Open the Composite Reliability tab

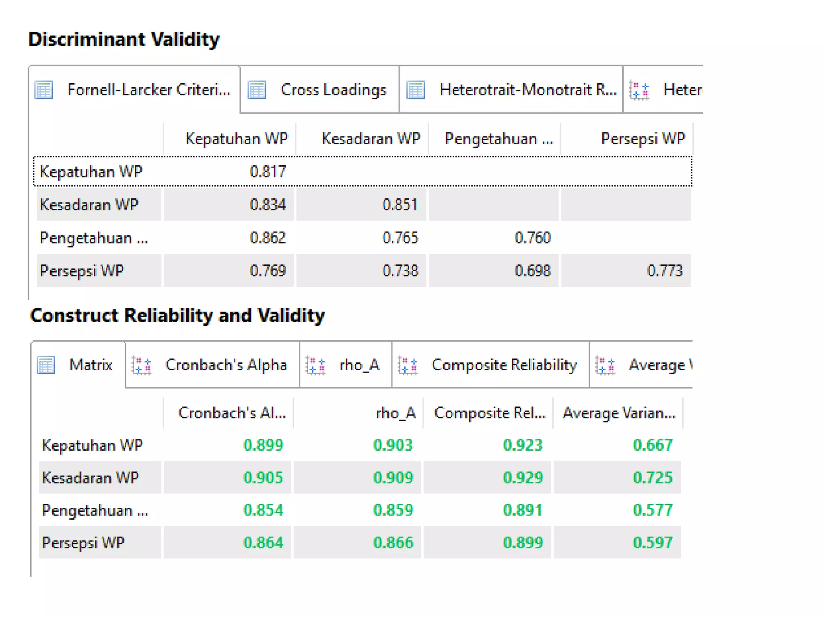point(504,365)
